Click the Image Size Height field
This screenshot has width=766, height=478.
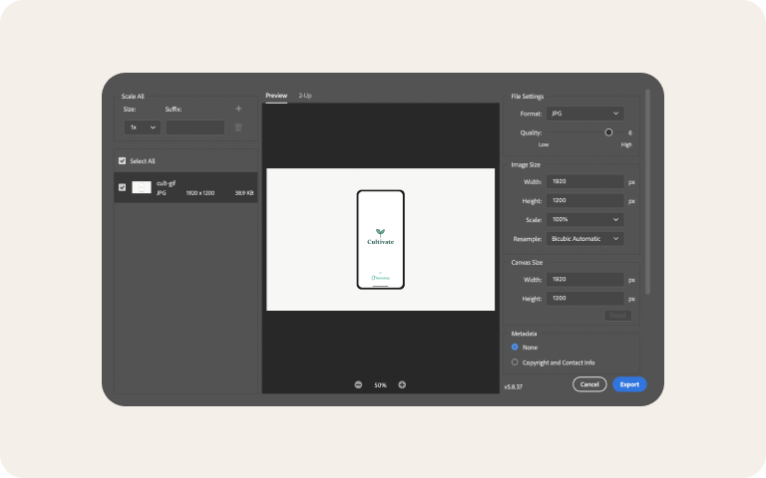pyautogui.click(x=584, y=200)
